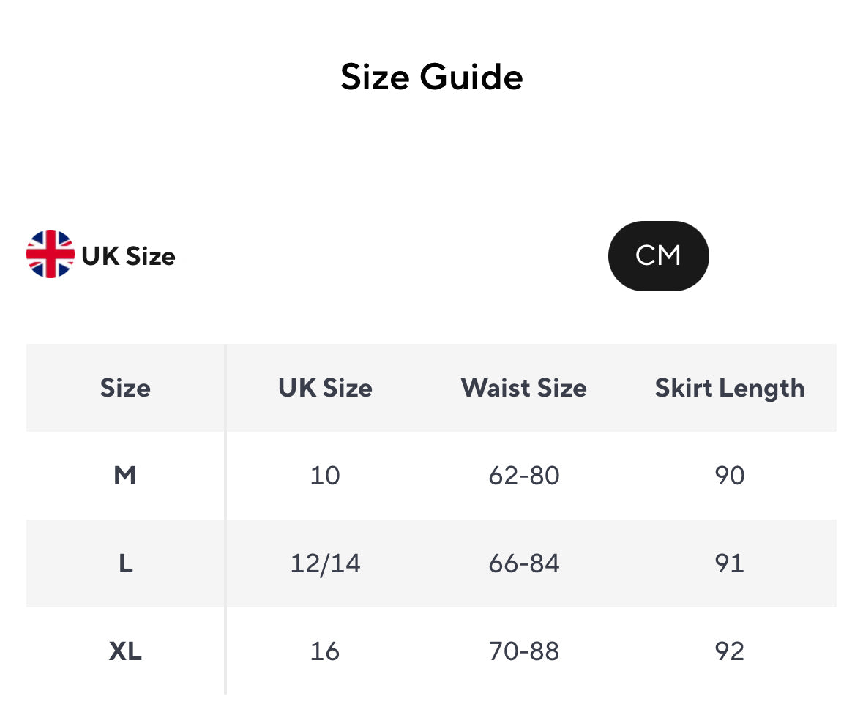Screen dimensions: 863x704
Task: Click the 12/14 UK size cell
Action: pyautogui.click(x=325, y=563)
